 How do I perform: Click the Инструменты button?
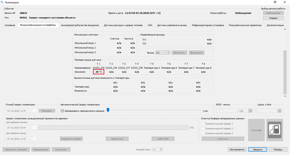(237, 149)
